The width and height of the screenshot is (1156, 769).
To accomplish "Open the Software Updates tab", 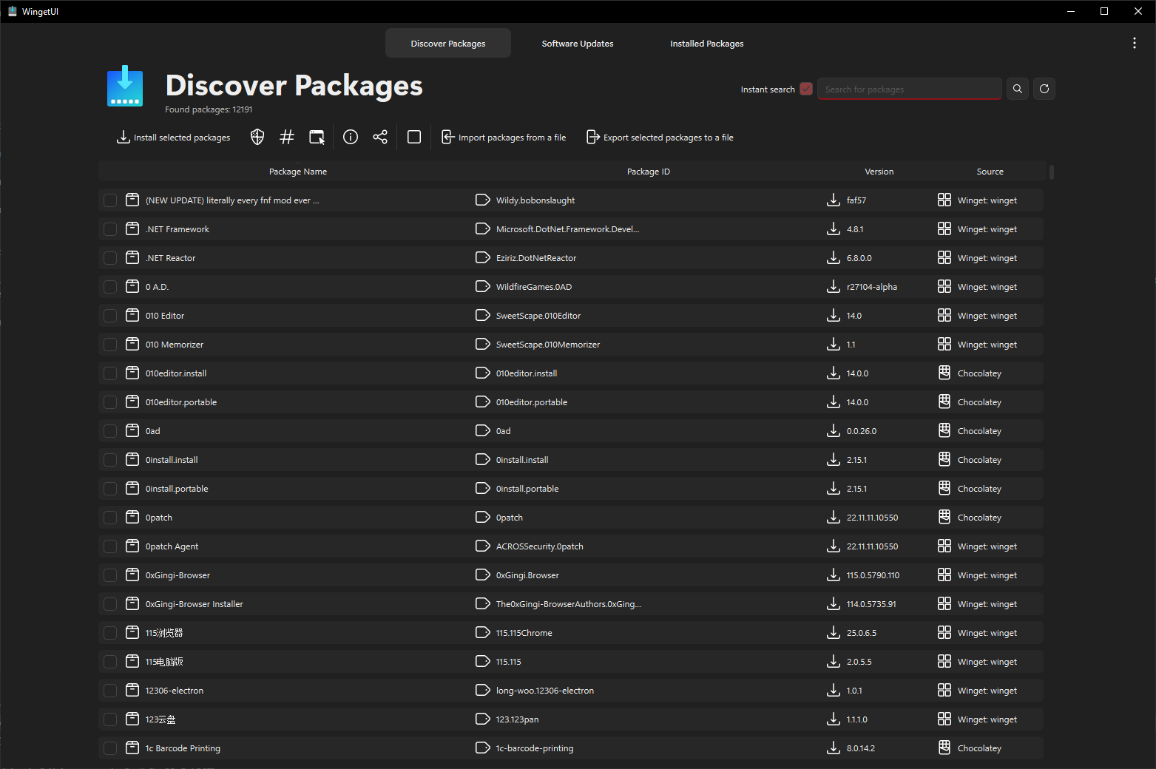I will coord(578,43).
